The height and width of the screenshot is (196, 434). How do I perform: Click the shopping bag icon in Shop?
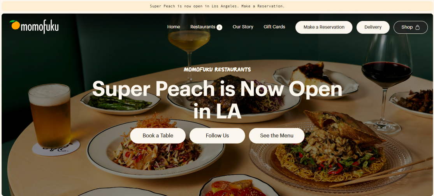coord(418,27)
